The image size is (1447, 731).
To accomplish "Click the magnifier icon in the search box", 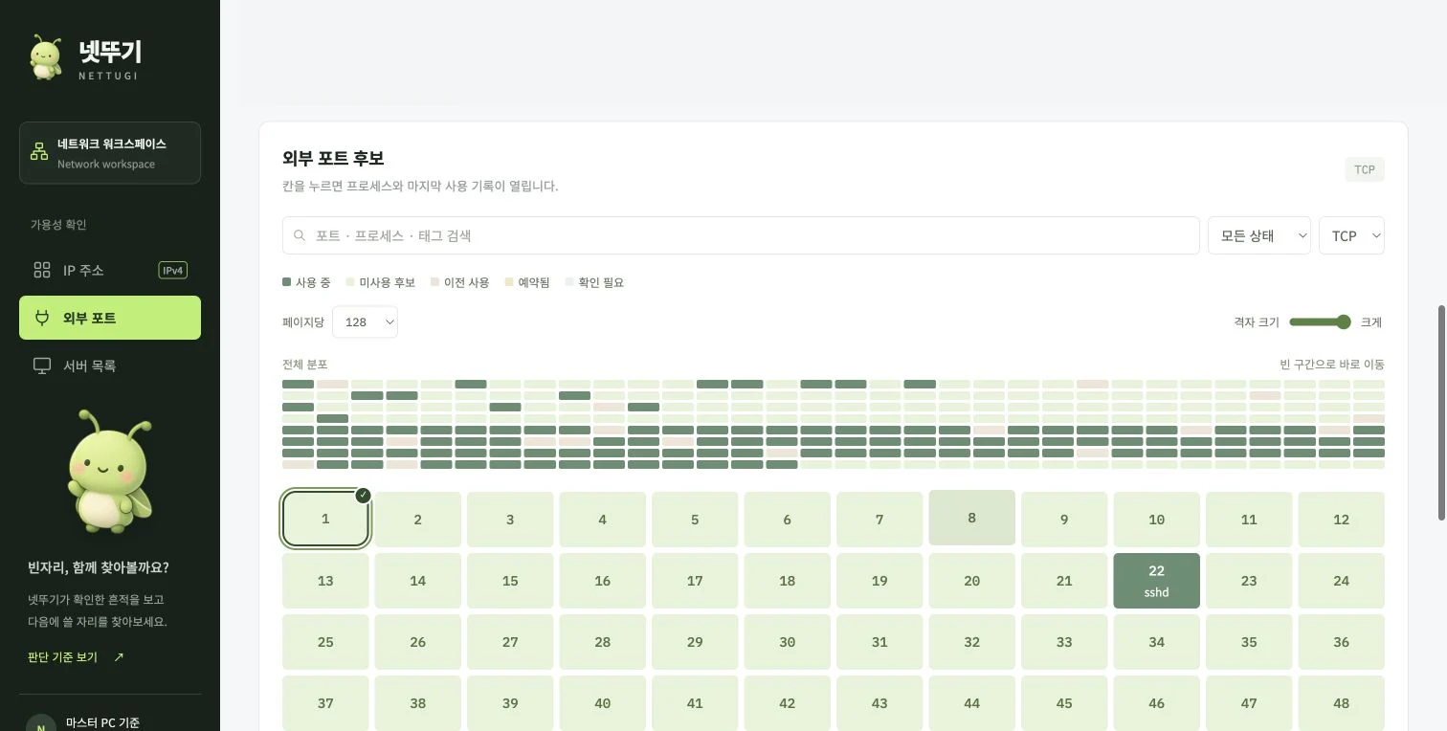I will pos(300,235).
